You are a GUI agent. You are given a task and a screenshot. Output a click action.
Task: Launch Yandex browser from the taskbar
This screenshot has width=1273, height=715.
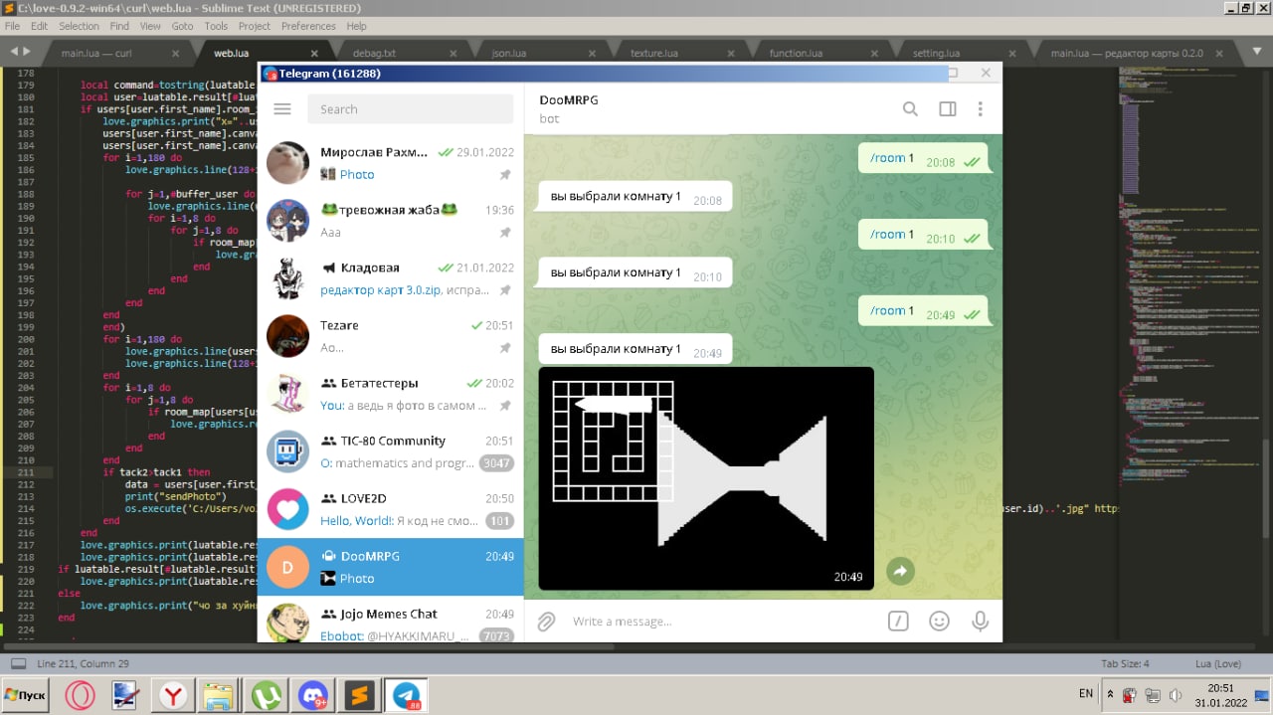173,696
